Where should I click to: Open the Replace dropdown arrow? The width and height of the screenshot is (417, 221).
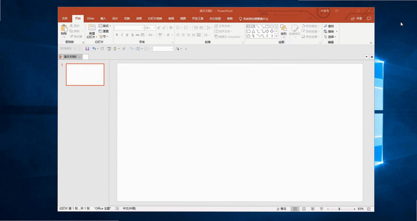coord(337,32)
